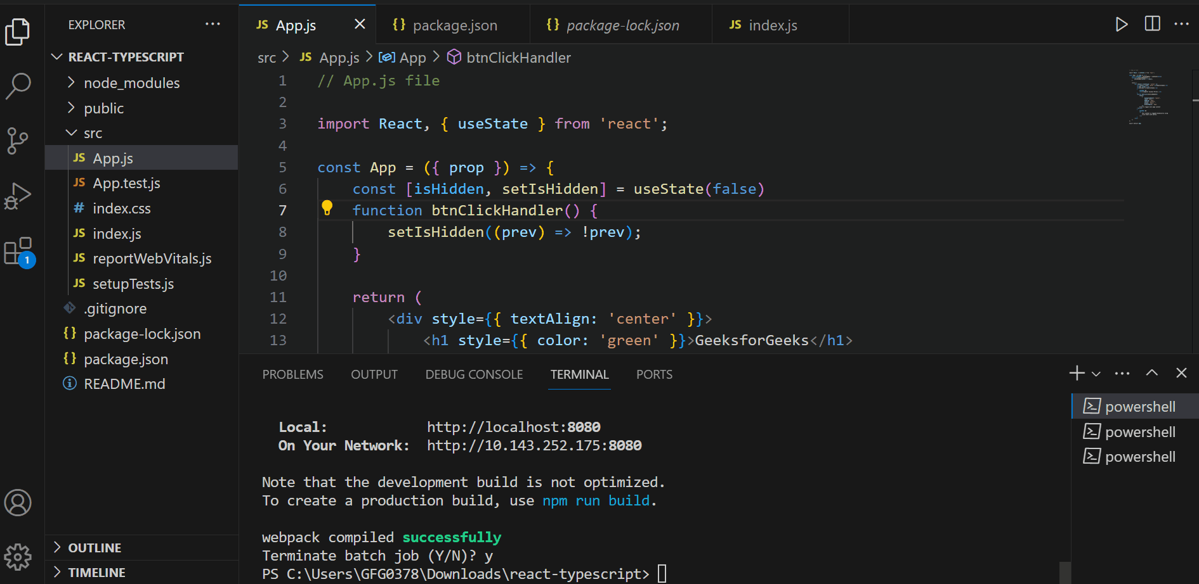1199x584 pixels.
Task: Maximize the terminal panel
Action: point(1152,373)
